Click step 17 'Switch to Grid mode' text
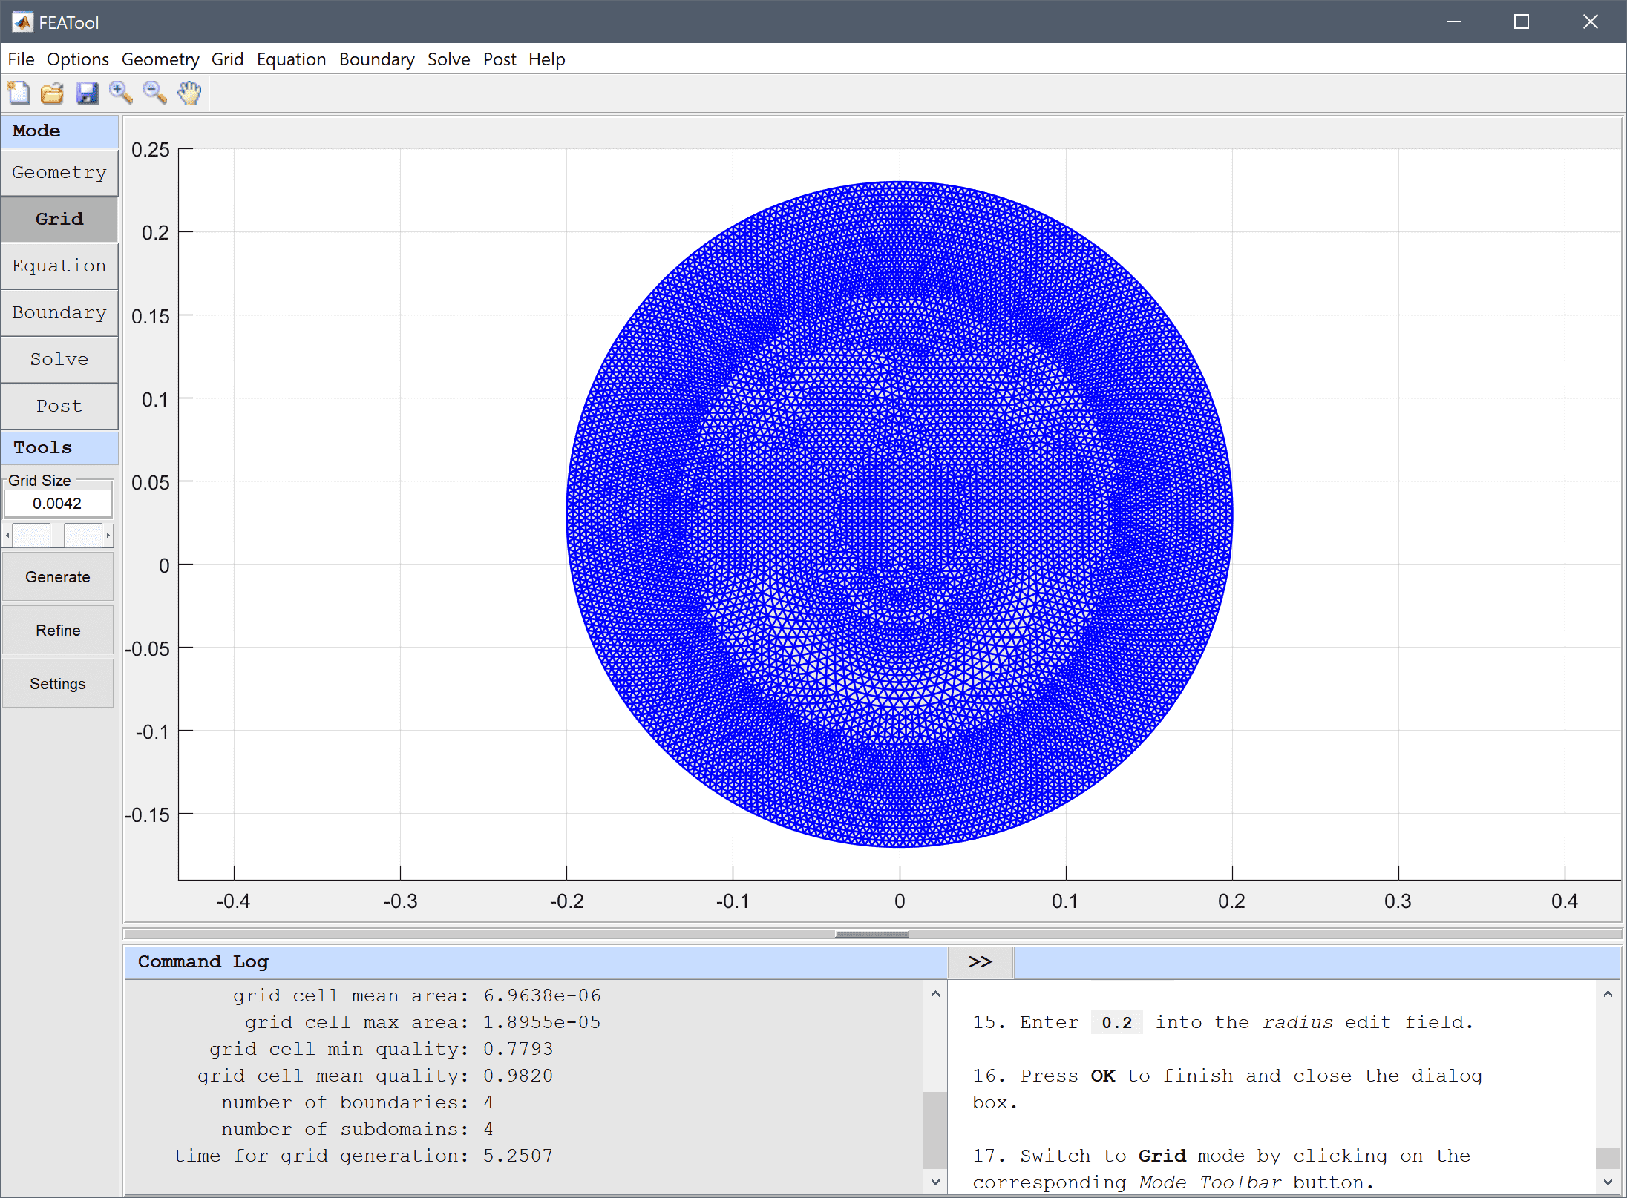Image resolution: width=1627 pixels, height=1198 pixels. coord(1222,1170)
